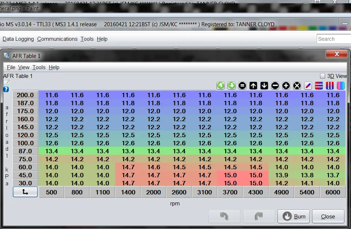Select the 87.0 kPa load row header
The height and width of the screenshot is (229, 351).
(x=25, y=151)
